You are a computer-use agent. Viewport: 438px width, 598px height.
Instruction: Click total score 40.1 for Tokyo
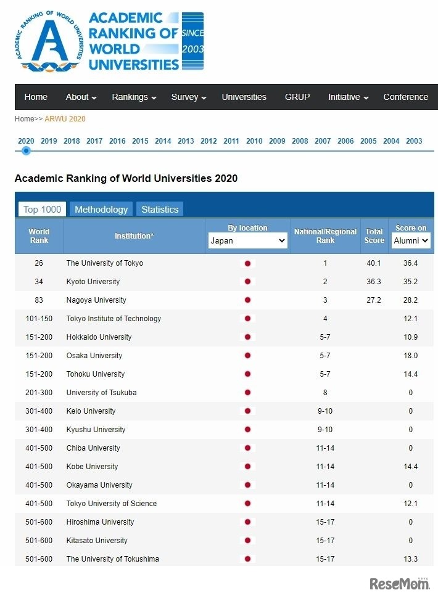(373, 263)
